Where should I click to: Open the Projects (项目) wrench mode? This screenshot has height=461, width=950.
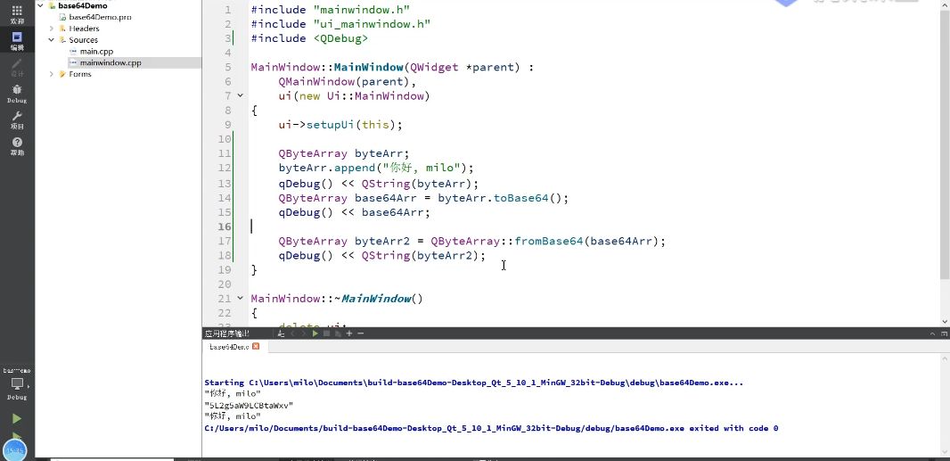pyautogui.click(x=17, y=119)
